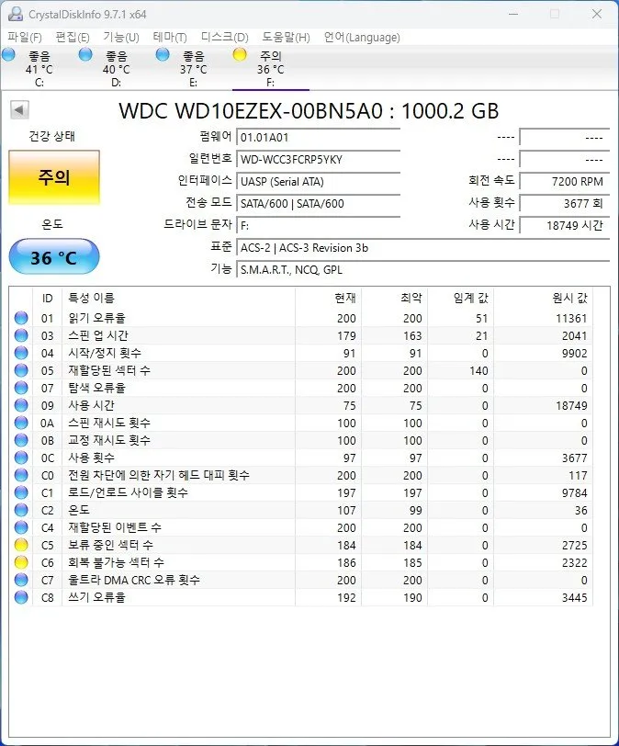Click raw value 2322 in C6 row
619x746 pixels.
coord(574,563)
